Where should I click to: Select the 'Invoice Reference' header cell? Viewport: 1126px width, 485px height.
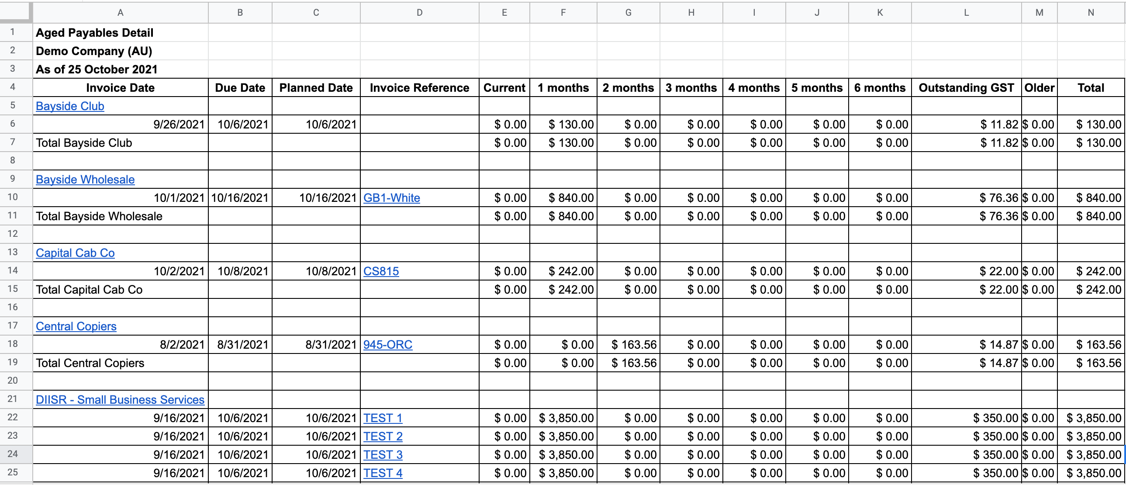tap(420, 88)
